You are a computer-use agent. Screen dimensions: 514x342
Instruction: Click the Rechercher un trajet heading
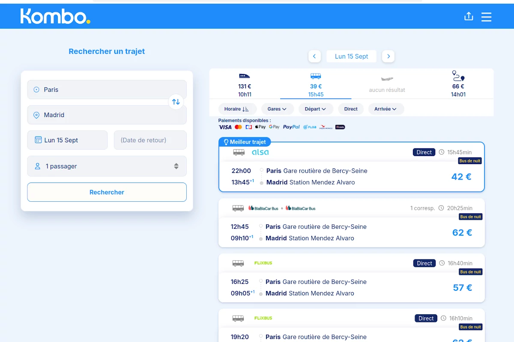(x=107, y=51)
